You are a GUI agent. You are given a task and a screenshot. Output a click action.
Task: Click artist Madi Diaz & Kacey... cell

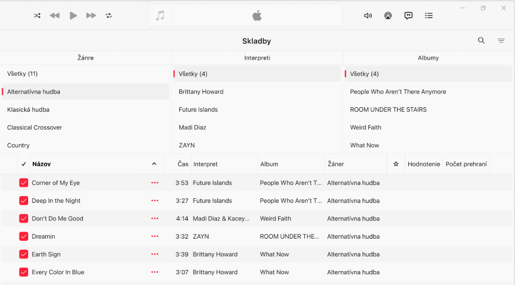221,218
